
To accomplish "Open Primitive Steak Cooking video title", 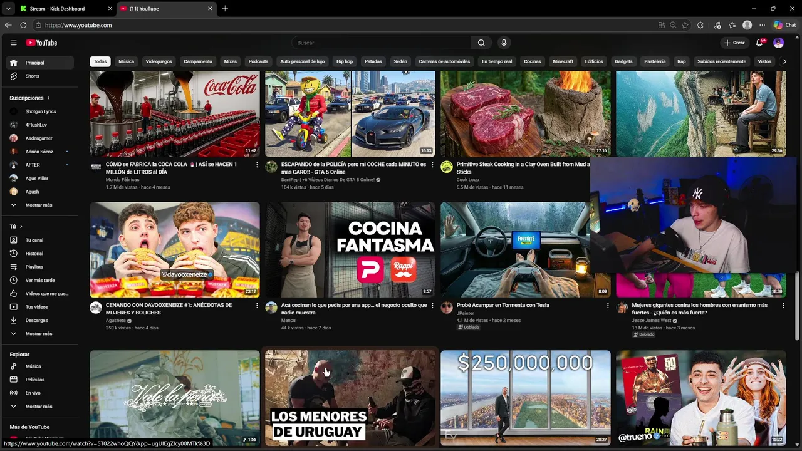I will pos(523,168).
